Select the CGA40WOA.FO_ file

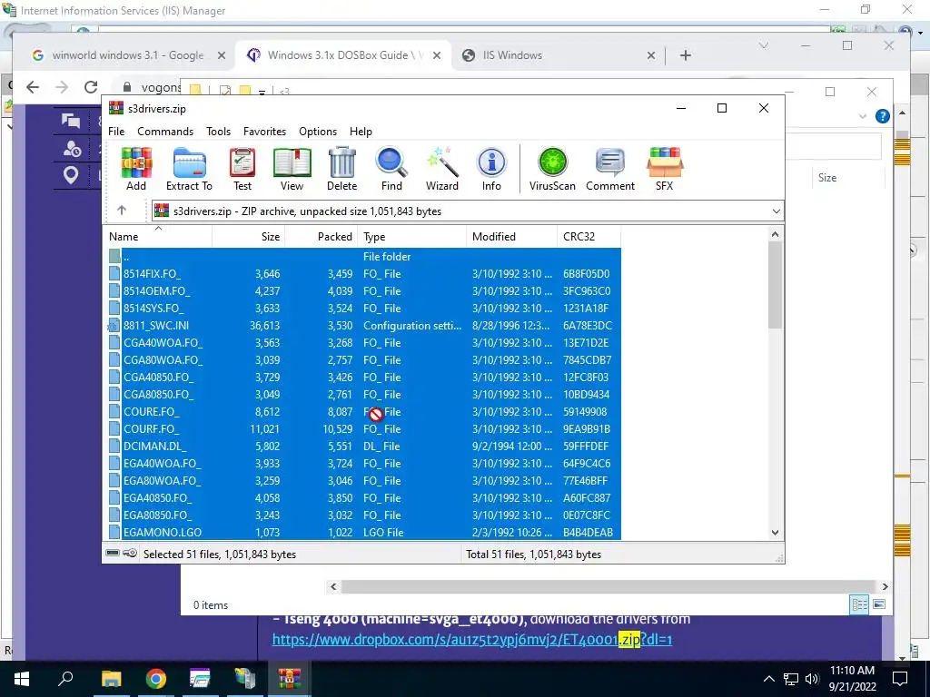click(362, 342)
